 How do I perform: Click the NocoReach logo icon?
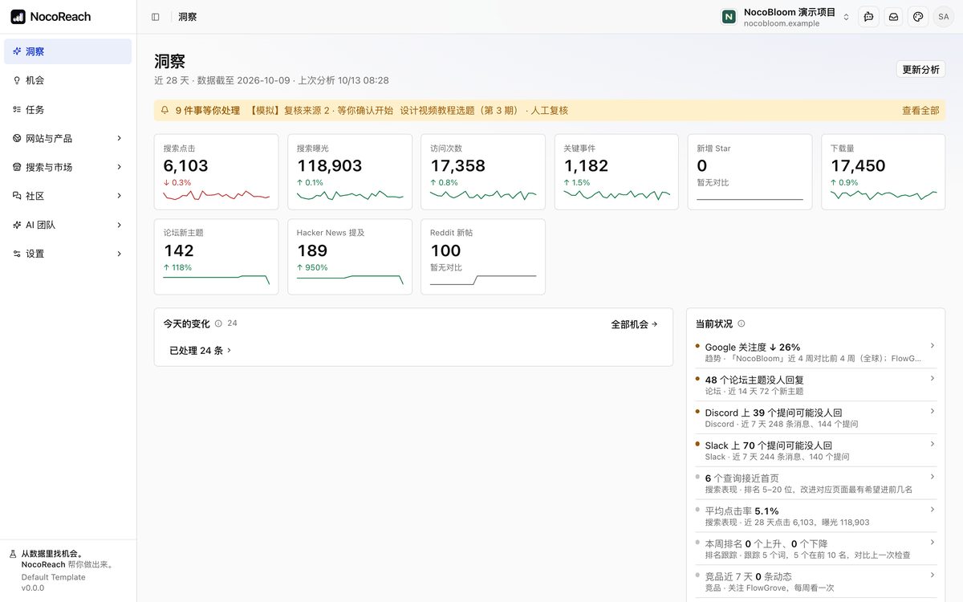tap(18, 16)
